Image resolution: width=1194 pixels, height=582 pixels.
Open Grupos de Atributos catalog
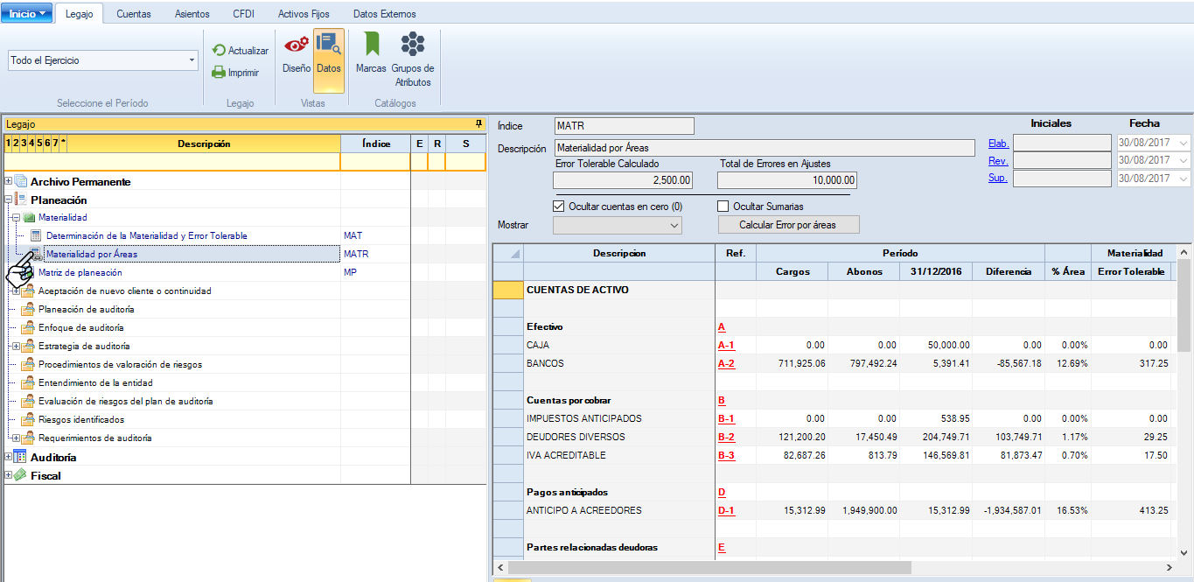413,51
